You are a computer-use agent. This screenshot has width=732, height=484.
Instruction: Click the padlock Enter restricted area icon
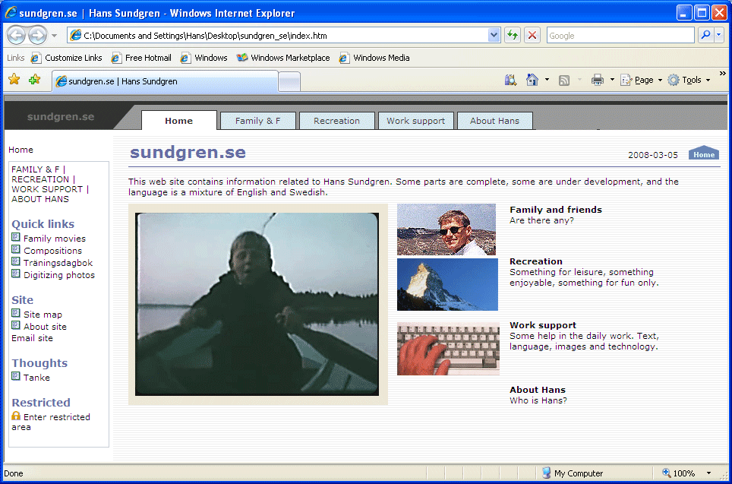coord(16,416)
